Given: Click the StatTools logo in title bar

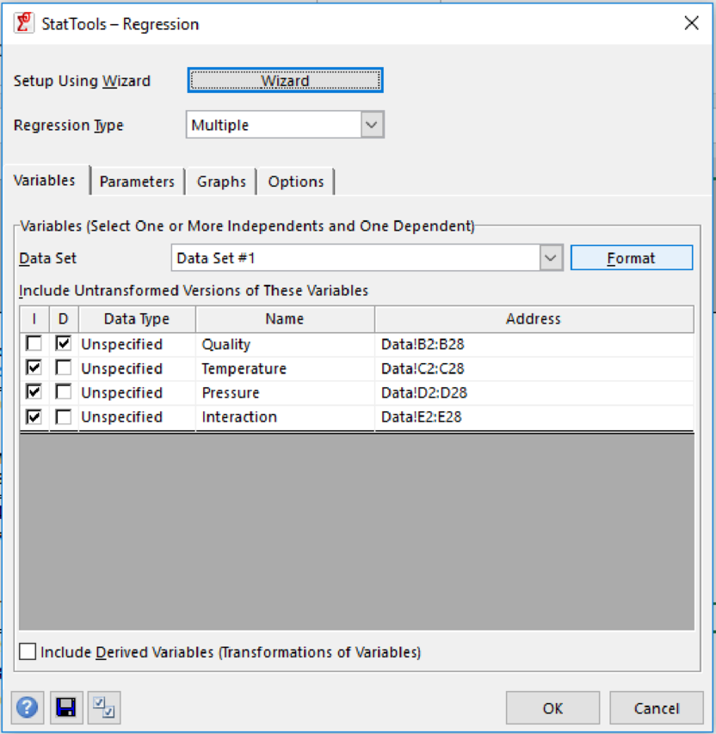Looking at the screenshot, I should (24, 23).
